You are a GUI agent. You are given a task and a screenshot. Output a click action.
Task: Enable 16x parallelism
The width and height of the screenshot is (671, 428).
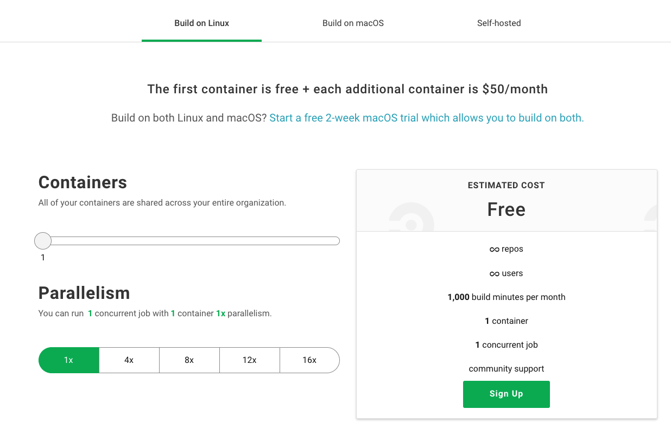point(309,360)
